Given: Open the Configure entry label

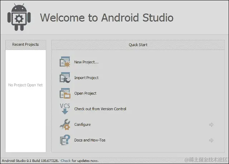Looking at the screenshot, I should pyautogui.click(x=83, y=124).
